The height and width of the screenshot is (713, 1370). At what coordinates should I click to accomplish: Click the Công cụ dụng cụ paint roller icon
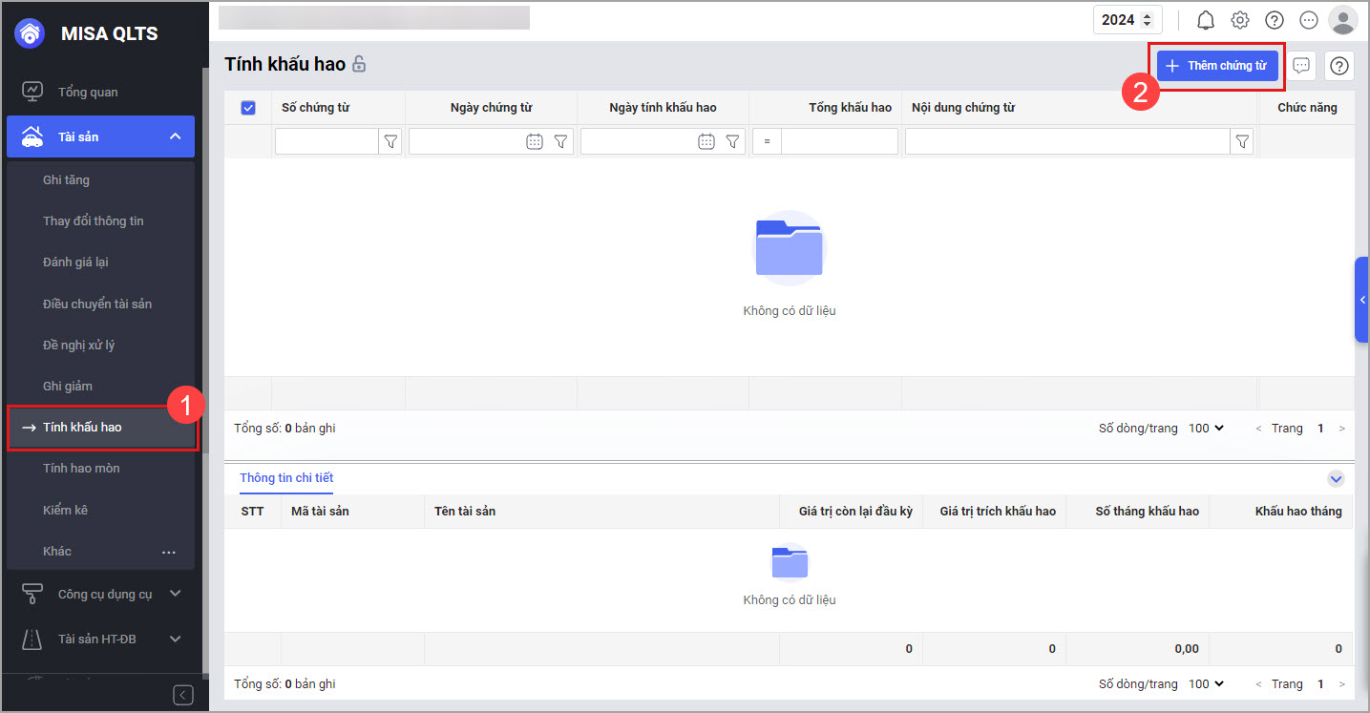pyautogui.click(x=32, y=594)
